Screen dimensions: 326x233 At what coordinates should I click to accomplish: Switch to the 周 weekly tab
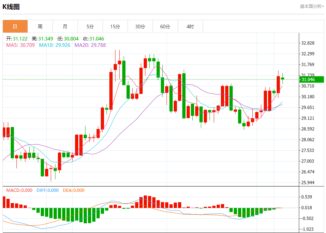[40, 26]
